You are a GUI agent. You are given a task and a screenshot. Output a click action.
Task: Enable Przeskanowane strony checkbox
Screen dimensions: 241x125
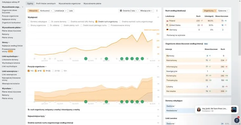point(109,25)
